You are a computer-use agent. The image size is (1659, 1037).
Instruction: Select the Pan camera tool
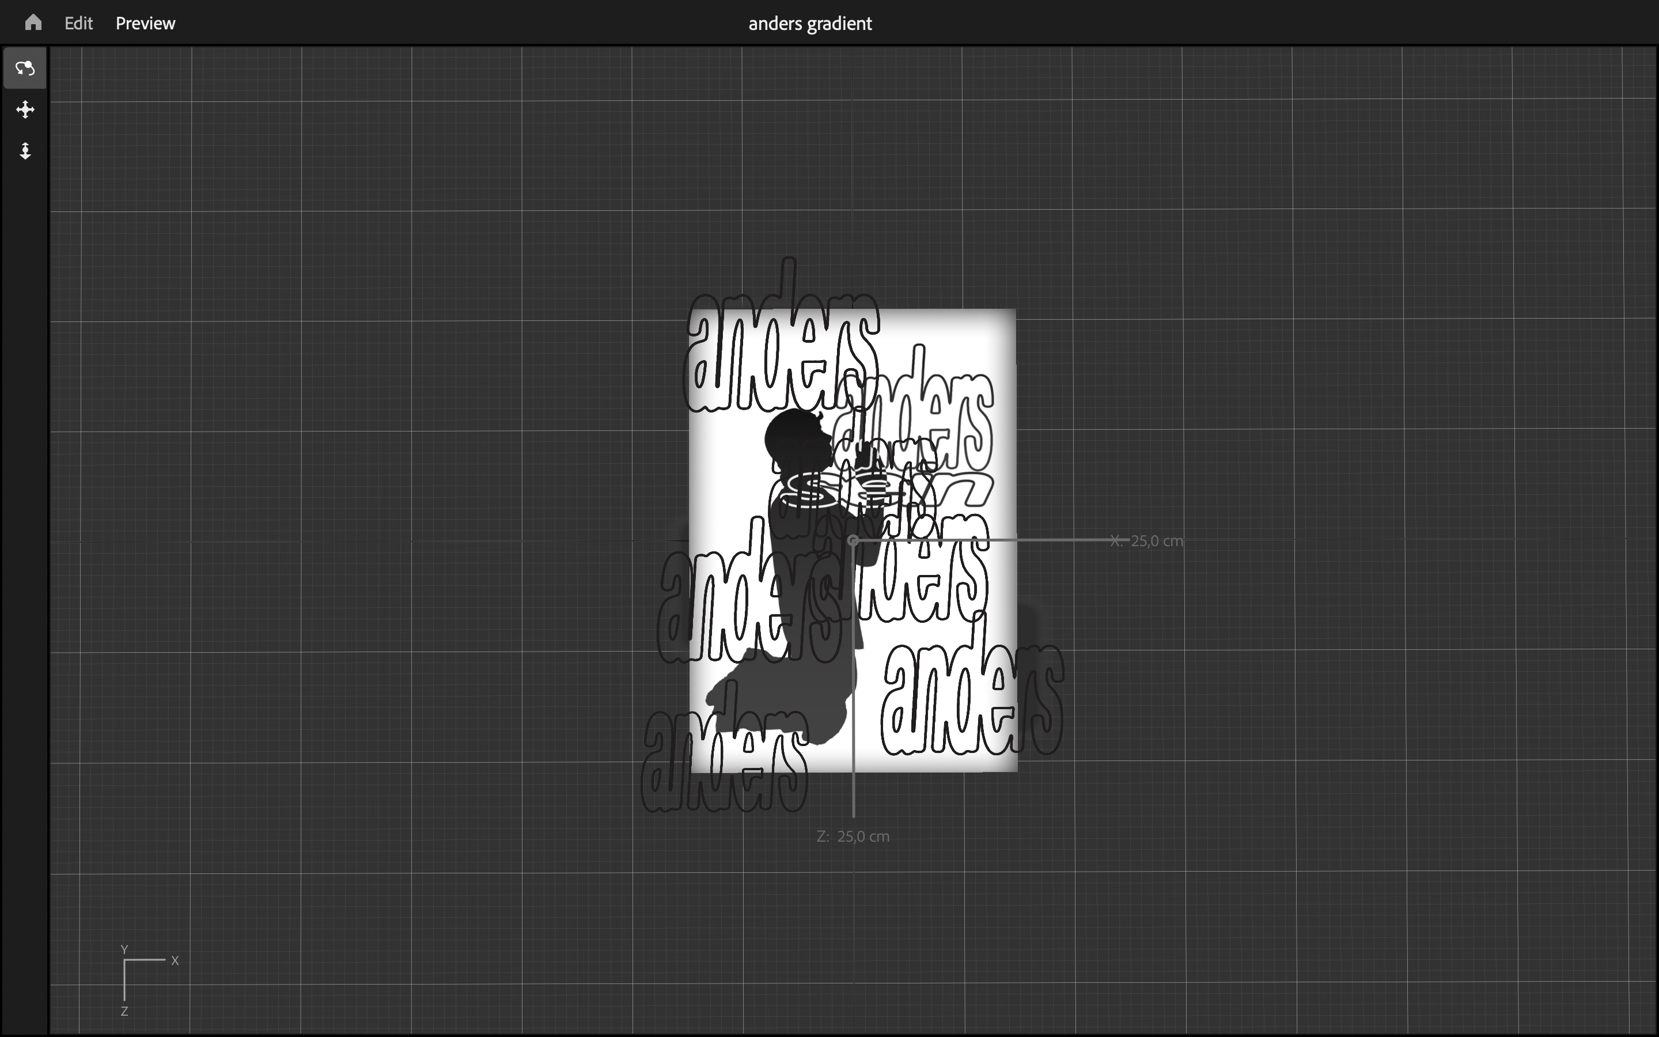[25, 109]
